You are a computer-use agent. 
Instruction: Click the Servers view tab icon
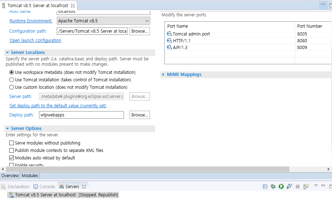click(62, 186)
